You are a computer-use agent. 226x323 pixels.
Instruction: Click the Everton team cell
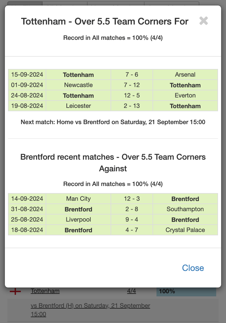point(185,95)
